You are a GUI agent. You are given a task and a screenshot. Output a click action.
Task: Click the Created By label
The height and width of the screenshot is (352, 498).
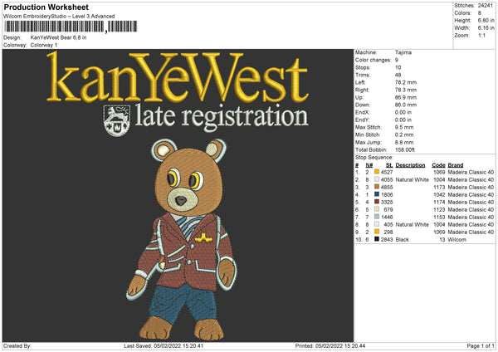click(17, 346)
